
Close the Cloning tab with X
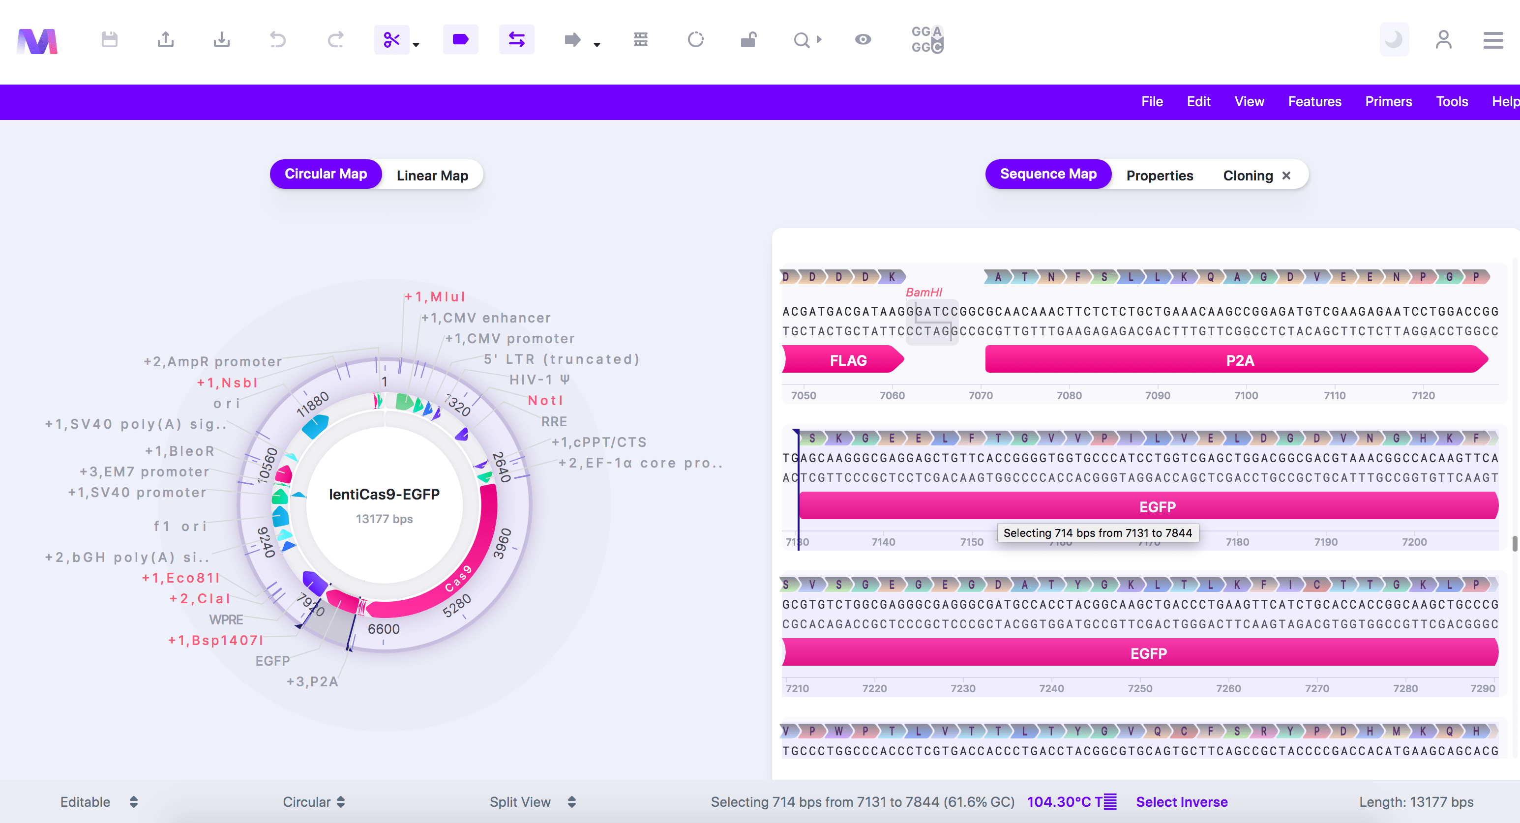[x=1286, y=175]
